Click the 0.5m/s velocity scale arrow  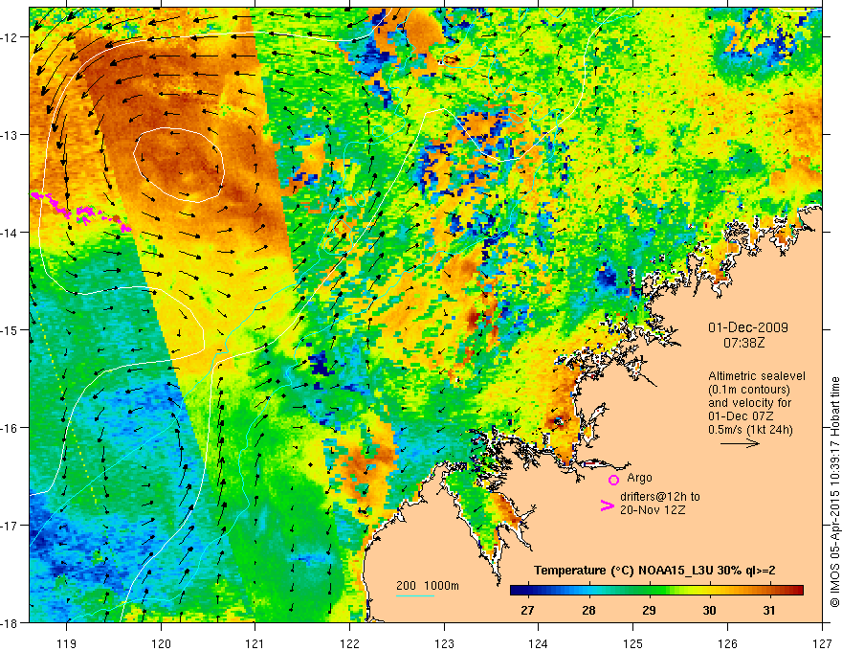(x=740, y=443)
